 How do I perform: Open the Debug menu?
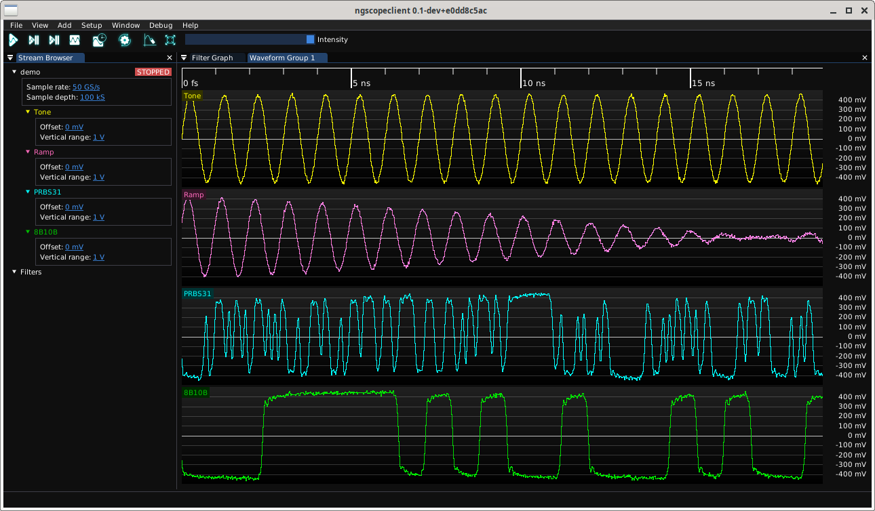pos(161,25)
